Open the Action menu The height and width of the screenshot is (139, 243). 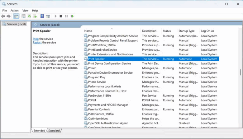(x=14, y=11)
